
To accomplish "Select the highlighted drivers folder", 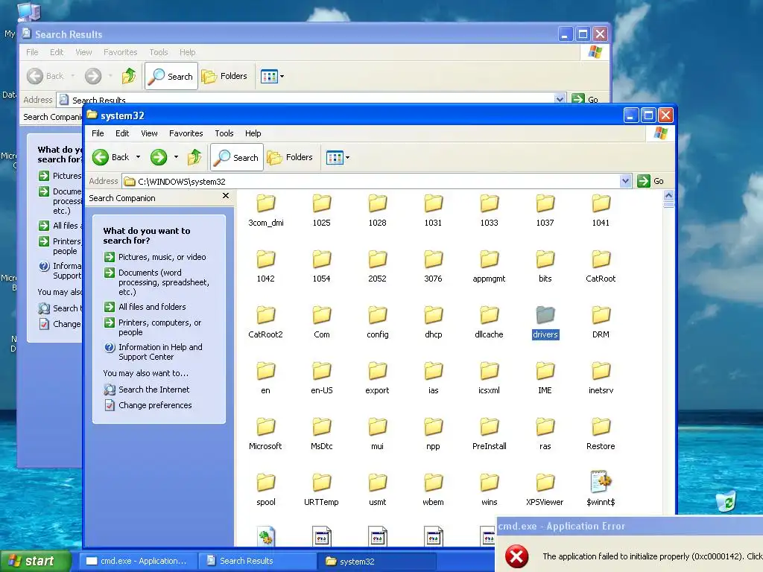I will coord(545,322).
